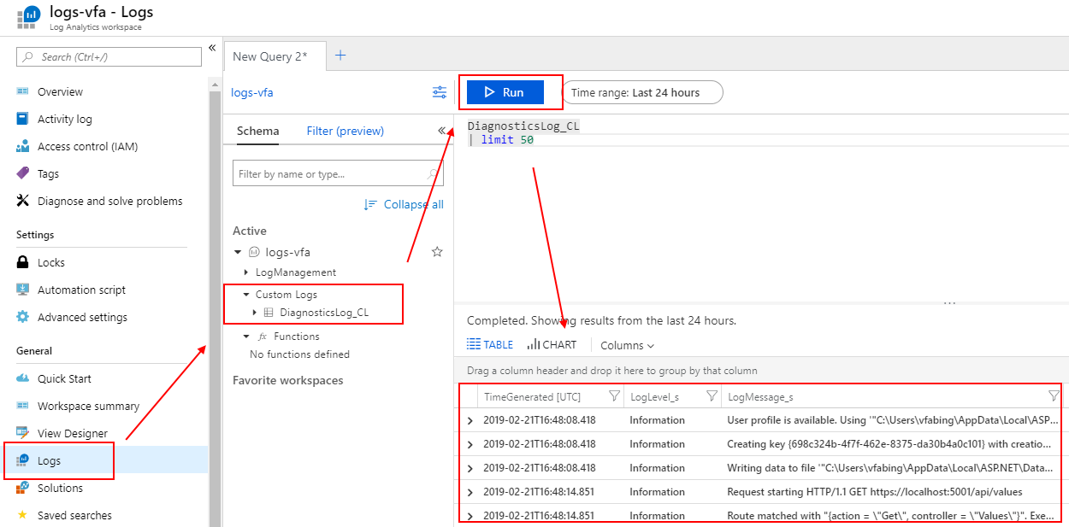The width and height of the screenshot is (1069, 527).
Task: Open the Time range selector
Action: (x=642, y=92)
